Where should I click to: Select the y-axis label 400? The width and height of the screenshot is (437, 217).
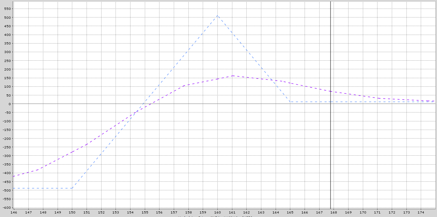pos(7,35)
